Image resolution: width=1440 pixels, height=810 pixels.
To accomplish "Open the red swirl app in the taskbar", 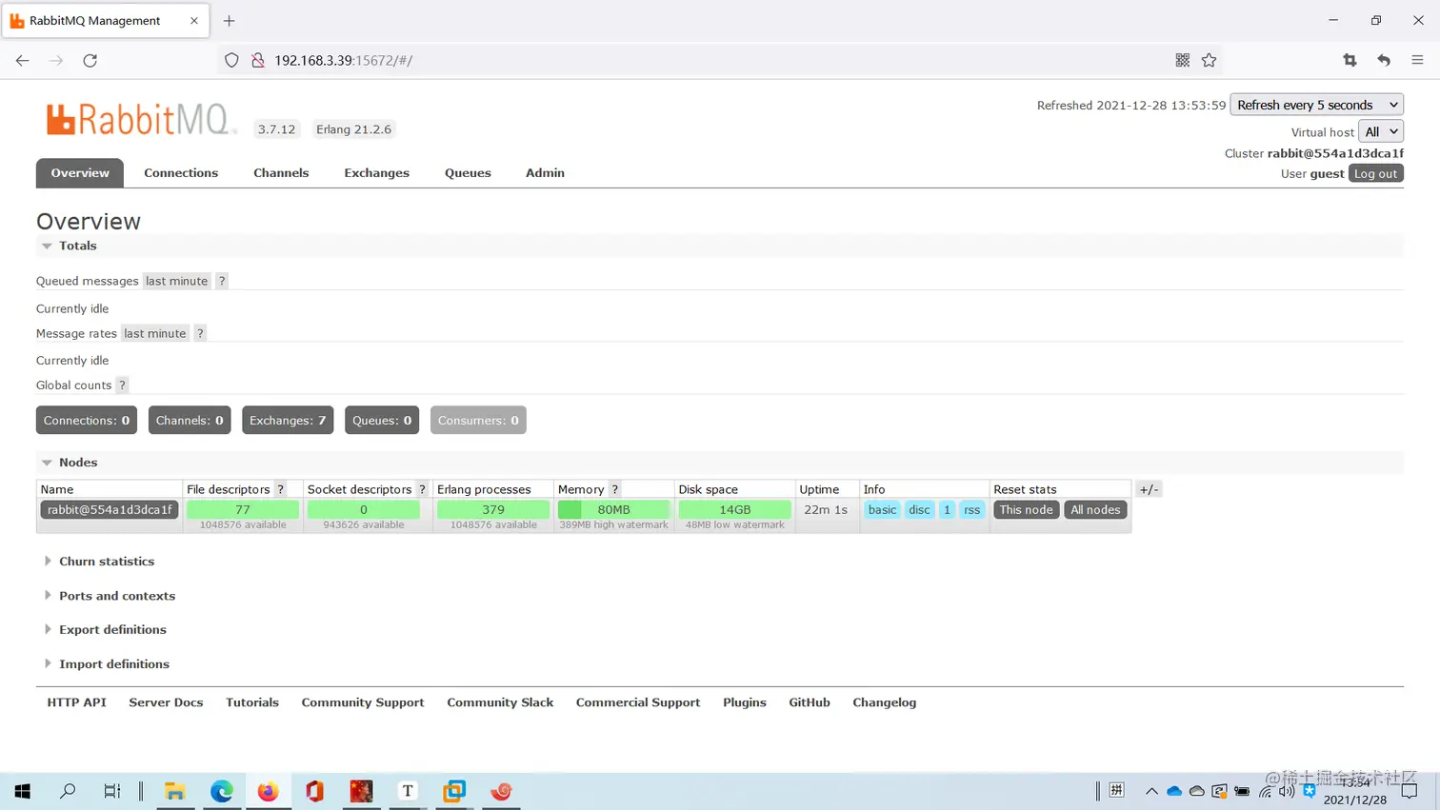I will (x=501, y=791).
